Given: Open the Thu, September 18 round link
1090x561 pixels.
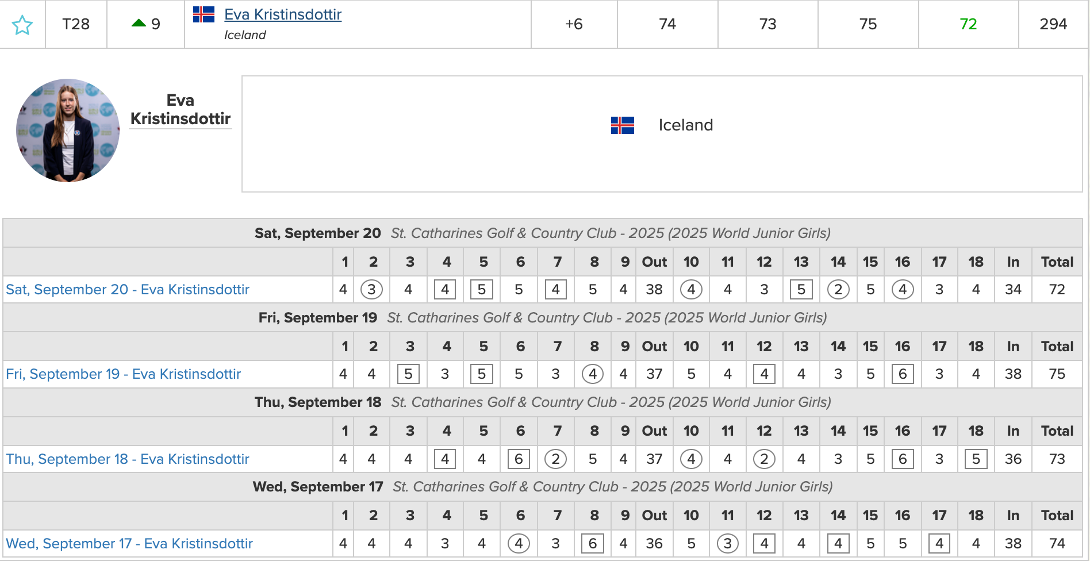Looking at the screenshot, I should point(128,459).
